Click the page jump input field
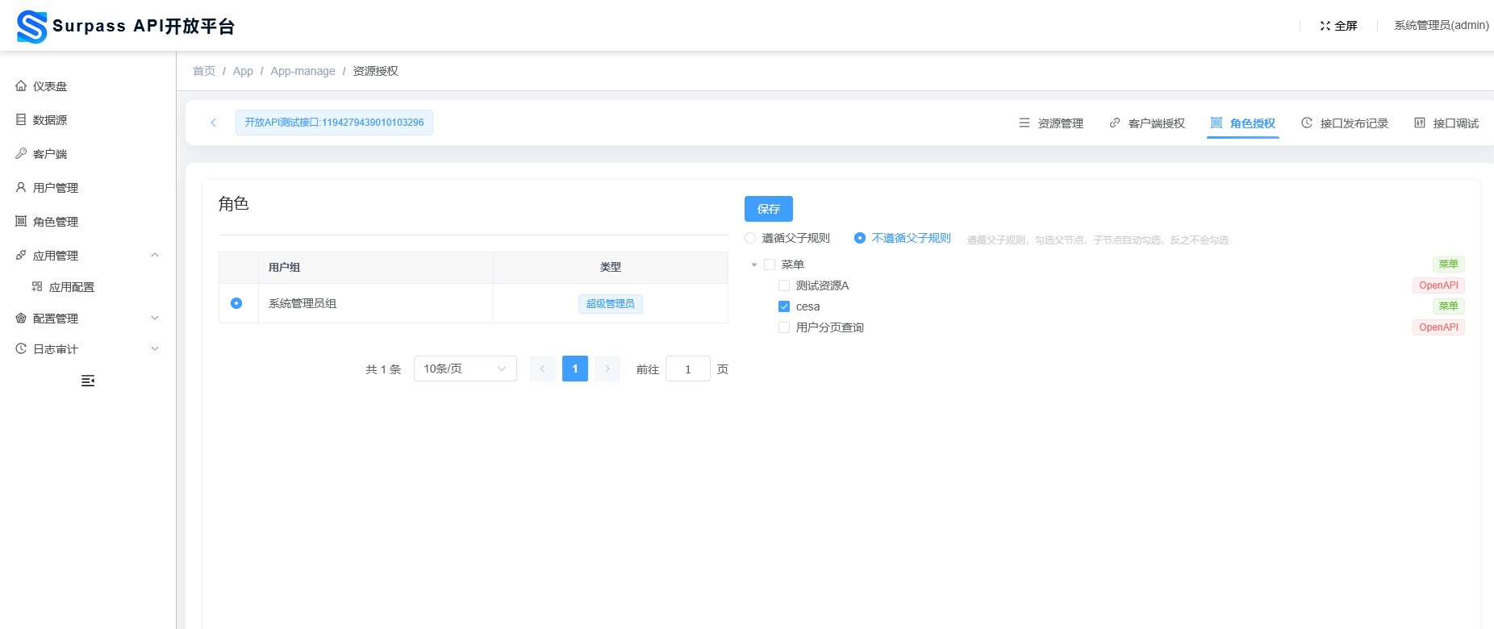The image size is (1494, 629). coord(688,369)
